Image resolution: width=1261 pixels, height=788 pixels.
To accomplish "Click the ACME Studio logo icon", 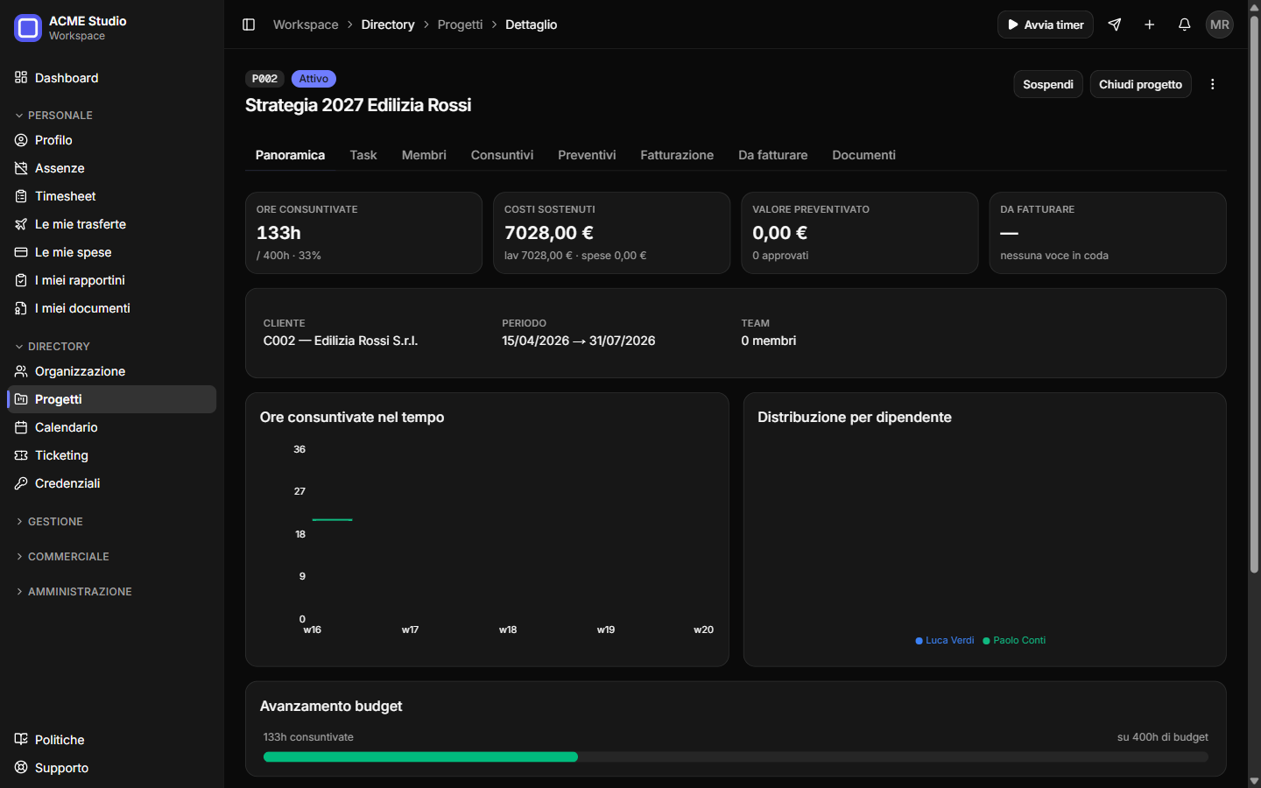I will point(28,28).
